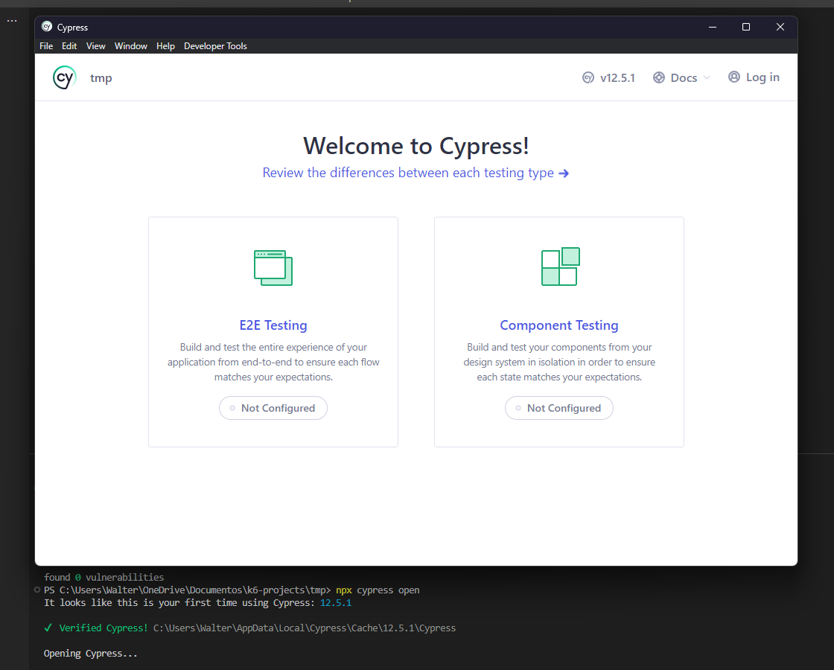
Task: Click the Cypress icon in the title bar
Action: [48, 26]
